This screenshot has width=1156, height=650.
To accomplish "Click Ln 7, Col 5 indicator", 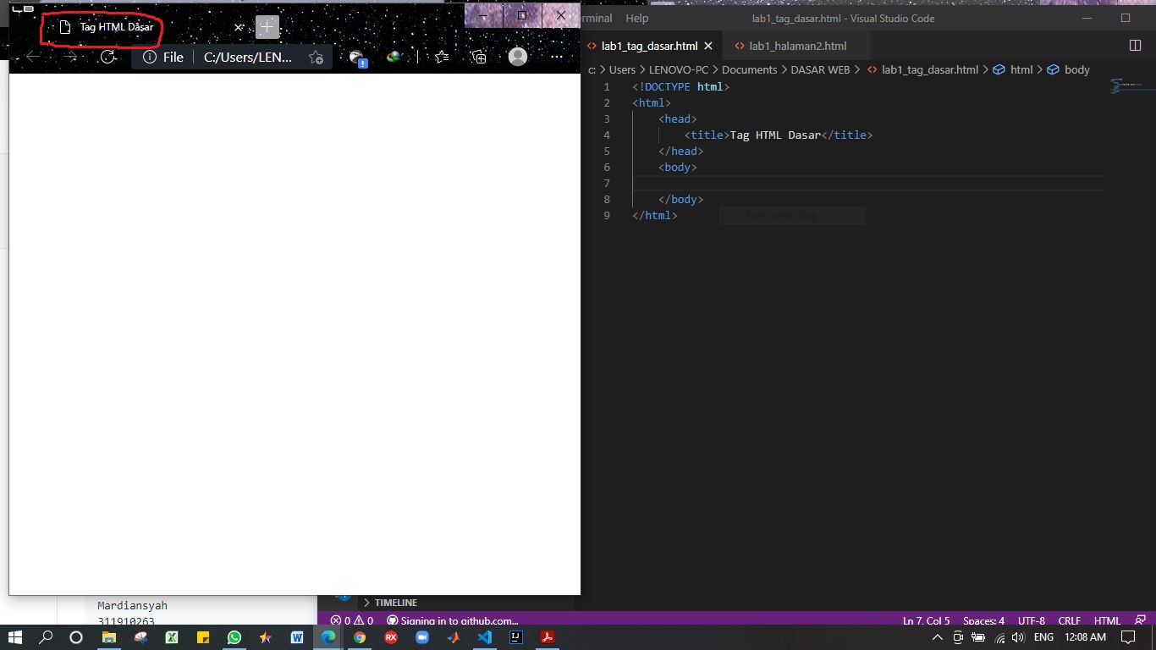I will click(926, 620).
